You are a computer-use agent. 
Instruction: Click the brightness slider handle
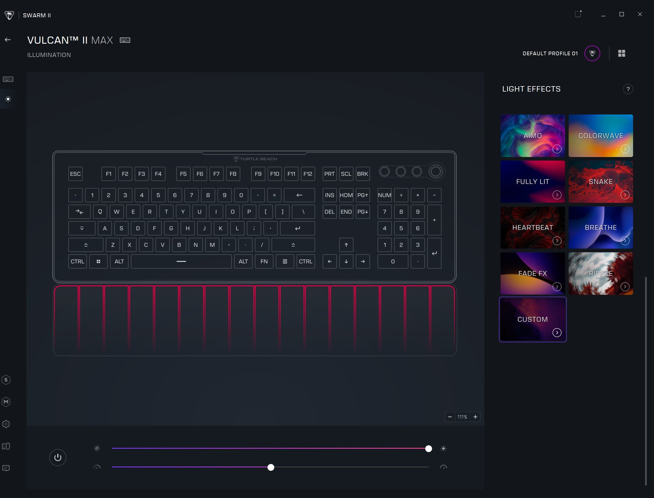(x=428, y=448)
